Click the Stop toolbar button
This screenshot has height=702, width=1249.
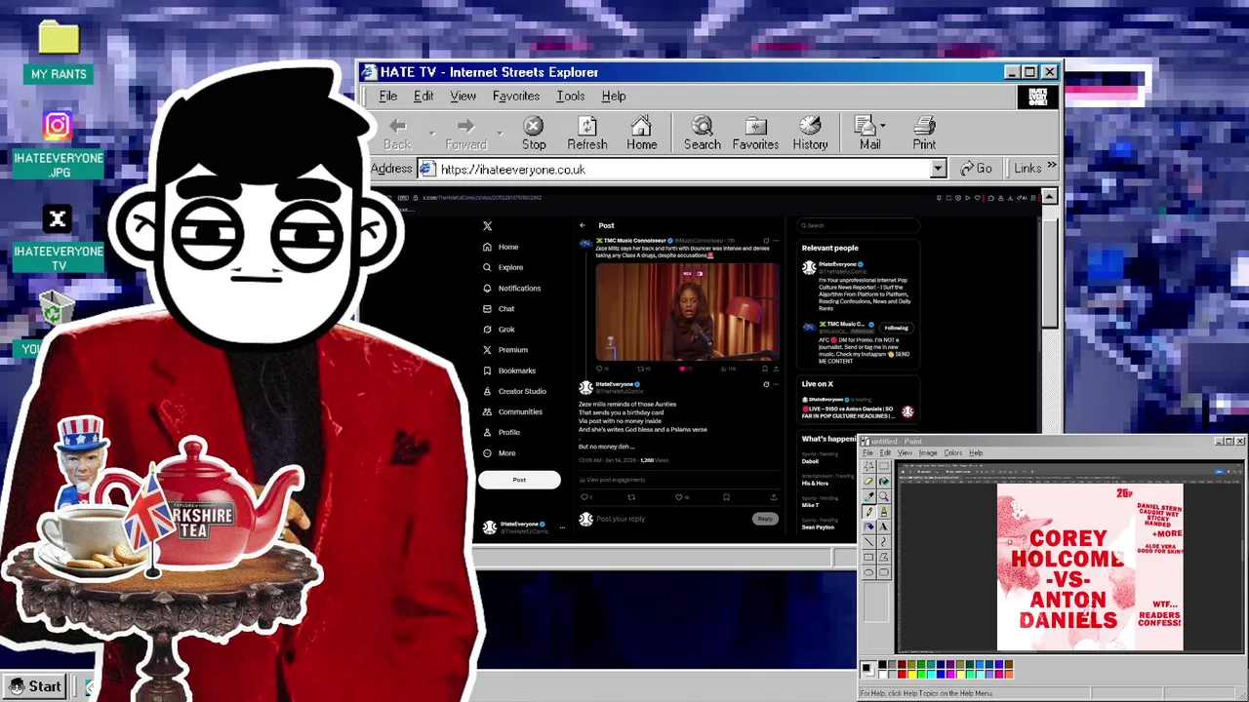point(534,134)
